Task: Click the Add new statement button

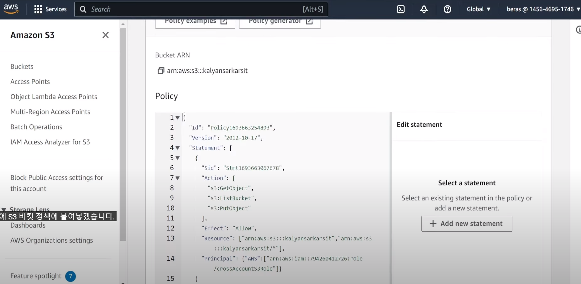Action: click(x=467, y=224)
